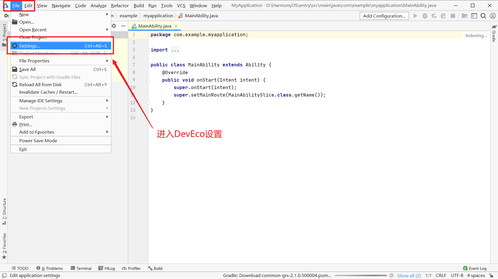Close the MainAbility.java tab
Image resolution: width=498 pixels, height=279 pixels.
click(176, 26)
